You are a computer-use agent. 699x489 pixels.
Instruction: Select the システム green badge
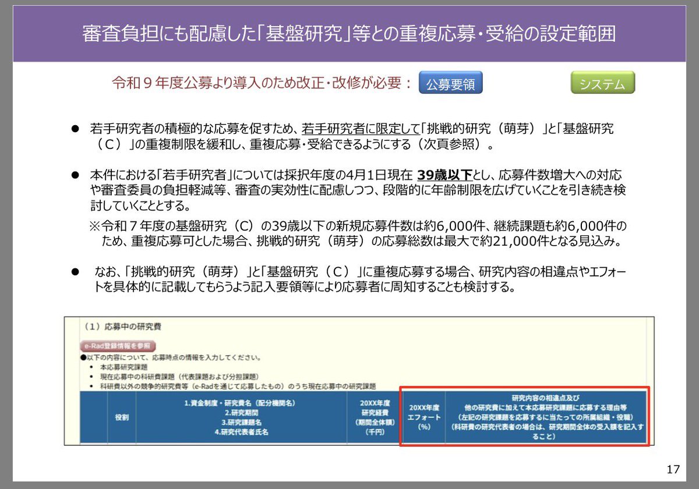tap(603, 83)
